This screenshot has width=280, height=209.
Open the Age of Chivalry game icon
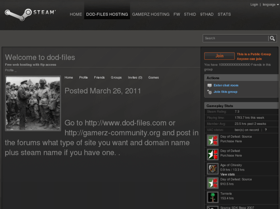[x=213, y=169]
